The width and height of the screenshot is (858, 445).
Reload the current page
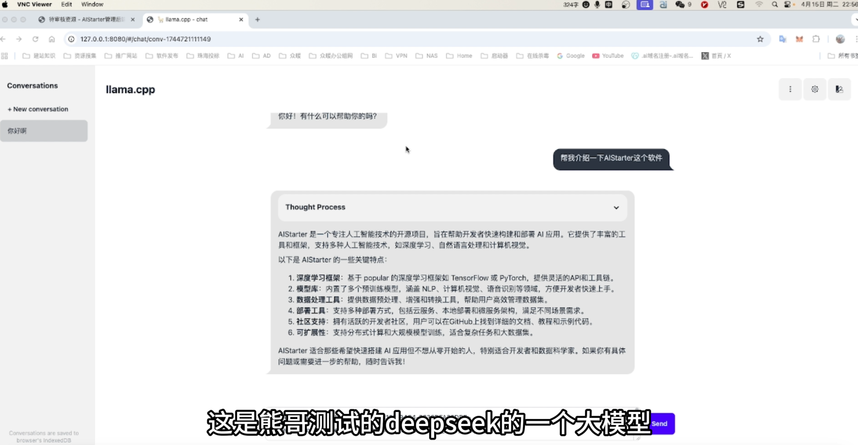[35, 39]
